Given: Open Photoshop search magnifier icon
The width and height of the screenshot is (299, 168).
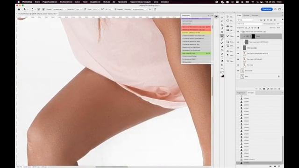Looking at the screenshot, I should tap(275, 9).
